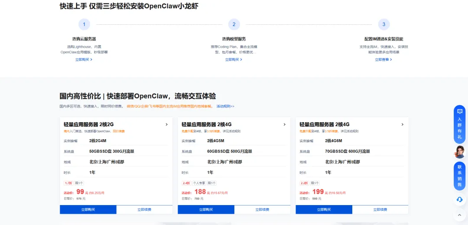Click the 199 元 price text

(x=320, y=192)
